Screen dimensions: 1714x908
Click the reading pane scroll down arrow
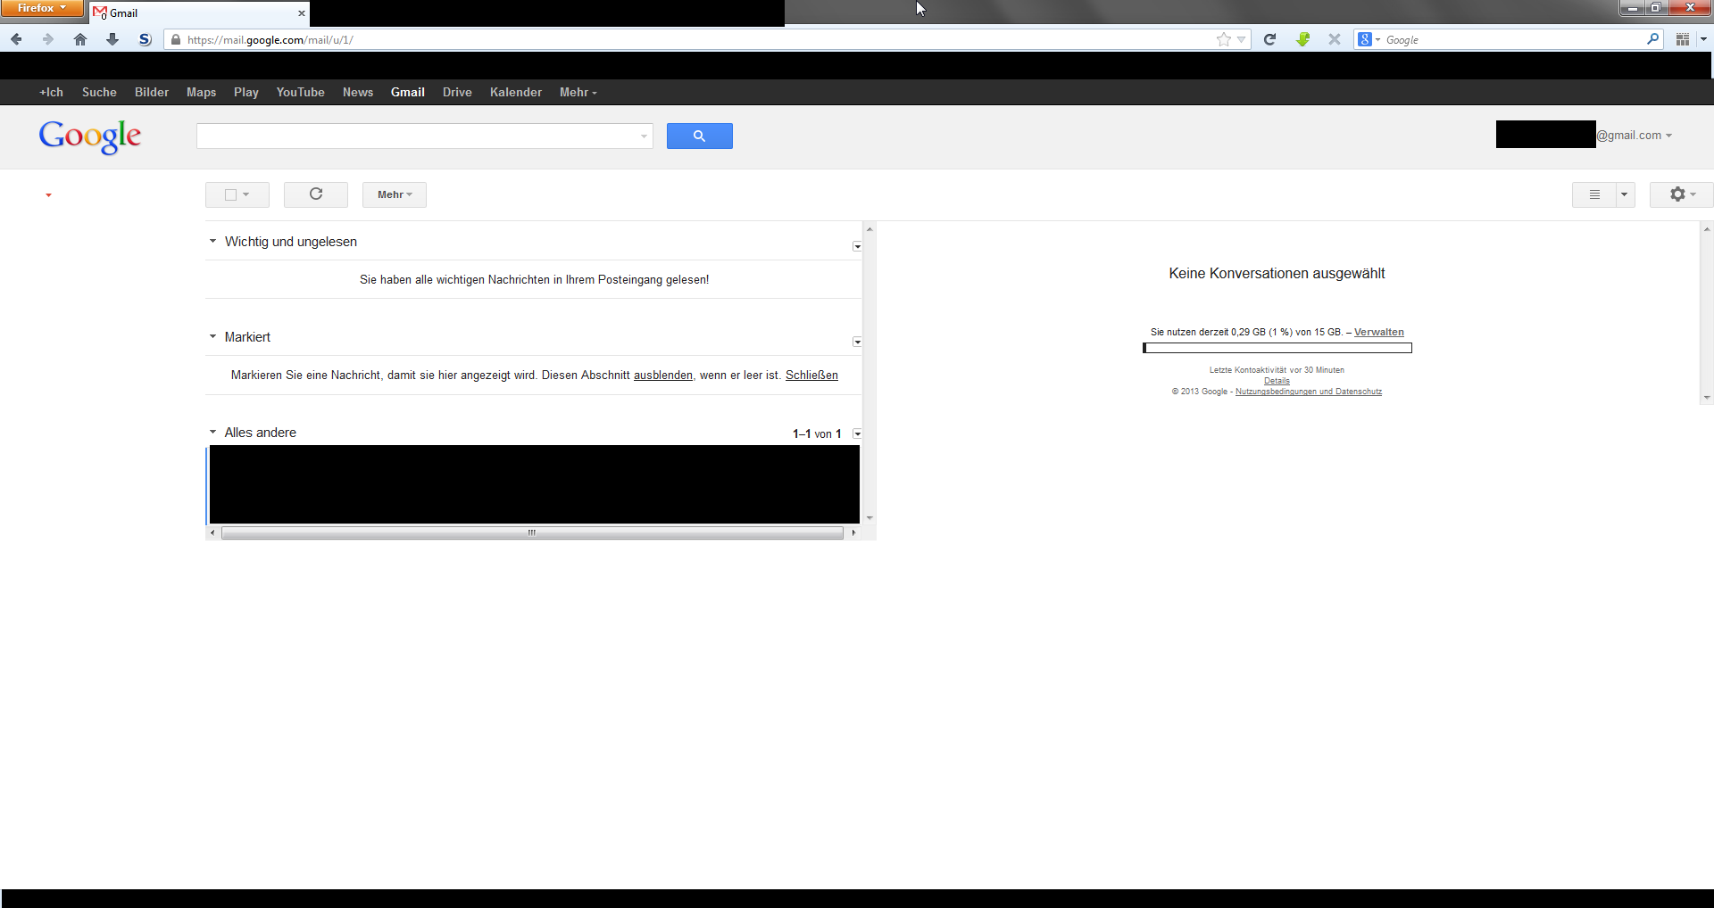point(1707,398)
